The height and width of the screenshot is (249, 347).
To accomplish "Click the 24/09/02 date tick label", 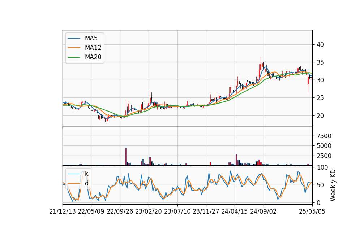I will pos(264,212).
